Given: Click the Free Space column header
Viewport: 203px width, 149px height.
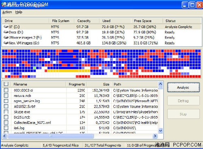Looking at the screenshot, I should coord(147,21).
